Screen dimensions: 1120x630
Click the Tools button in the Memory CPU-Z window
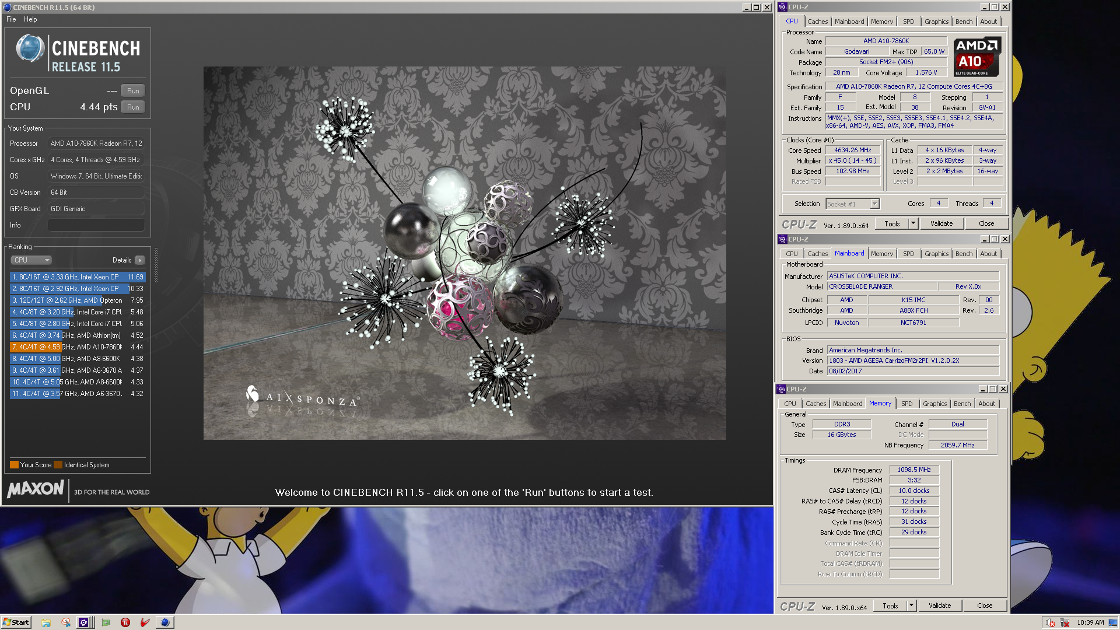pos(890,605)
